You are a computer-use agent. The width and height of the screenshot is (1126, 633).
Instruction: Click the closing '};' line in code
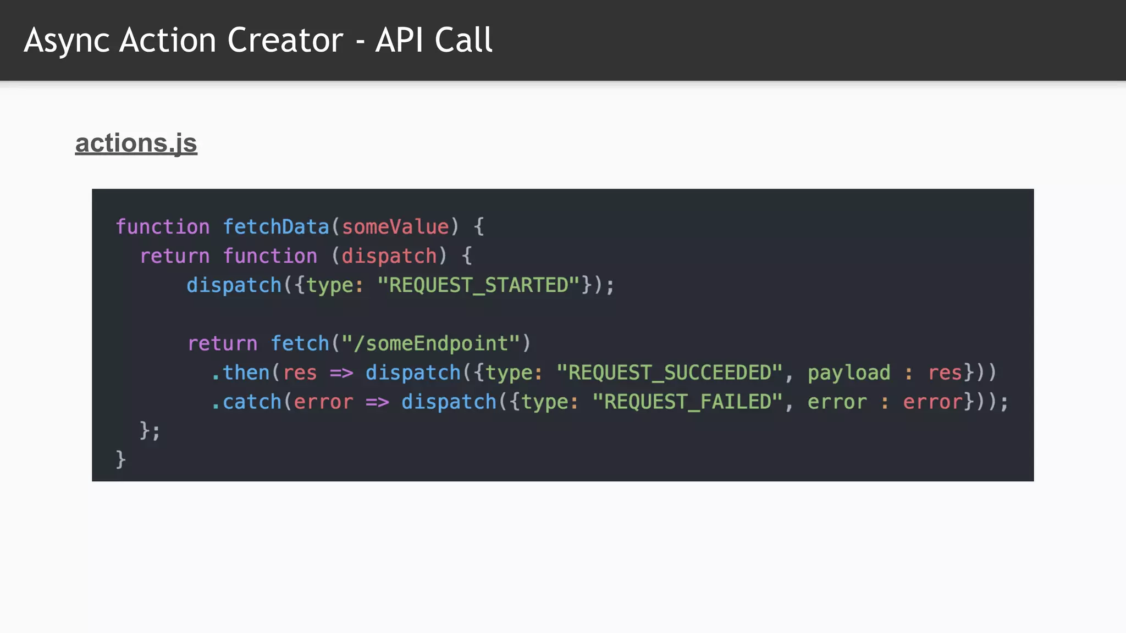coord(150,430)
